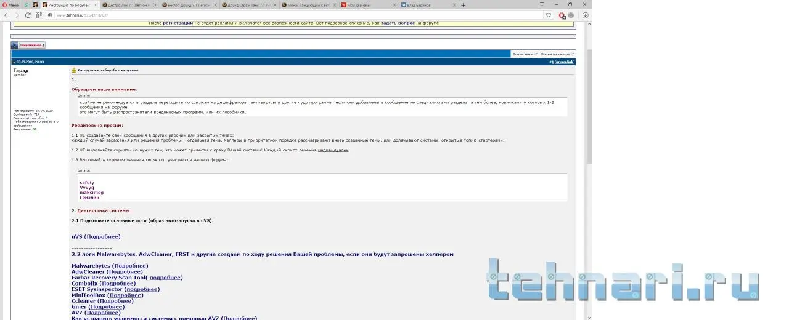The image size is (789, 320).
Task: Open Подробнее link next to Combofix
Action: coord(118,283)
